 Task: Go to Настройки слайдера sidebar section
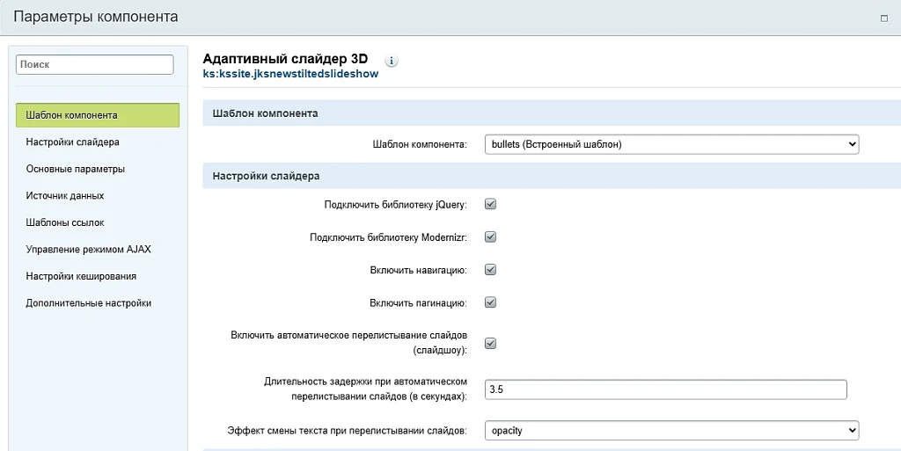(72, 142)
